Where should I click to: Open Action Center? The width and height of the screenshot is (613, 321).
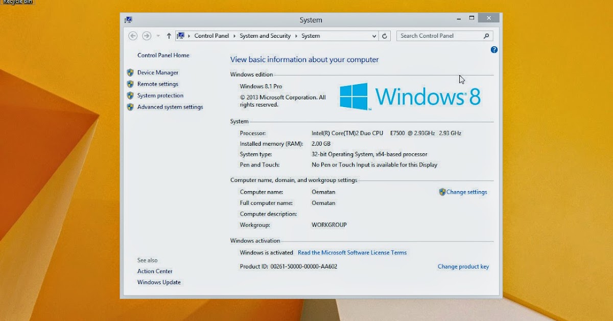pyautogui.click(x=155, y=271)
